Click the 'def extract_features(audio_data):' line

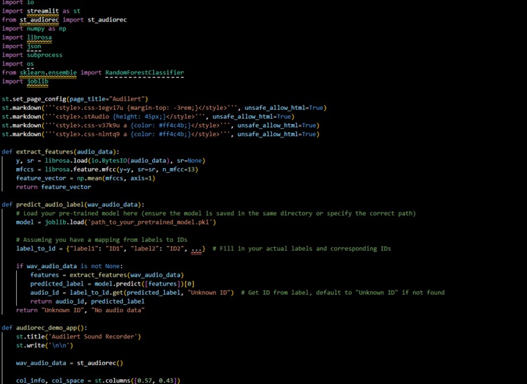coord(60,151)
